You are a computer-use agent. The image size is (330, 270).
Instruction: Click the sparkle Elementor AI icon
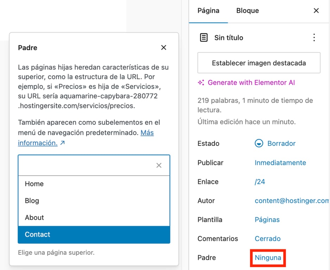(x=201, y=83)
